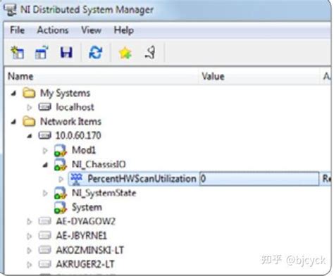Image resolution: width=334 pixels, height=276 pixels.
Task: Select the NI_ChassisIO tree label
Action: pos(99,165)
